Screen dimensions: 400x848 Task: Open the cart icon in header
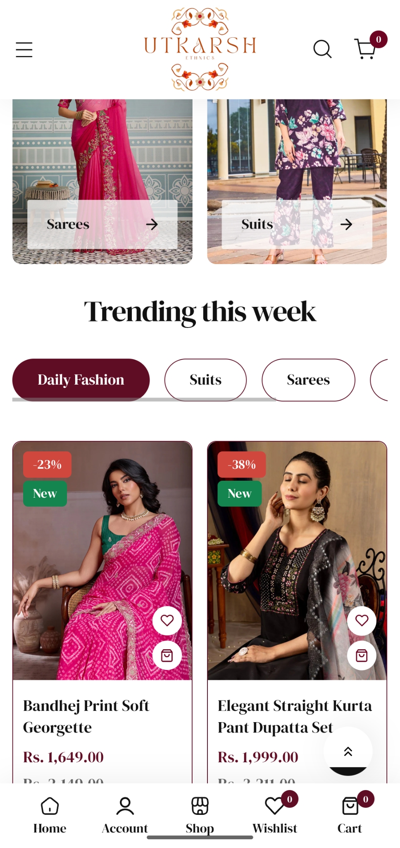(x=366, y=48)
